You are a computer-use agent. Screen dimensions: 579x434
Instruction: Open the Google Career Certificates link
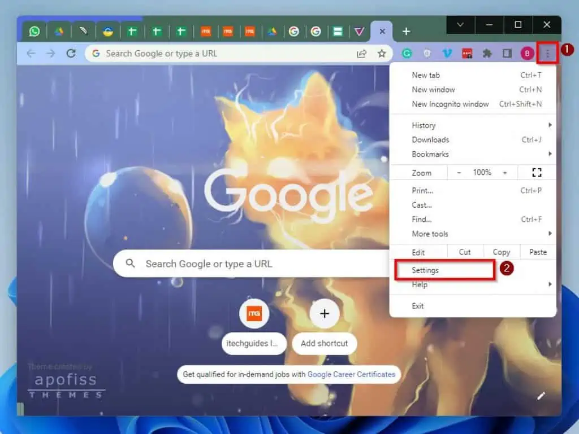(x=352, y=374)
